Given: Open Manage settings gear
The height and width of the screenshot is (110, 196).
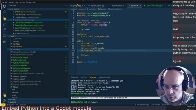Looking at the screenshot, I should pyautogui.click(x=4, y=100).
